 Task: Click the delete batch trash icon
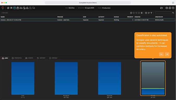pos(142,13)
